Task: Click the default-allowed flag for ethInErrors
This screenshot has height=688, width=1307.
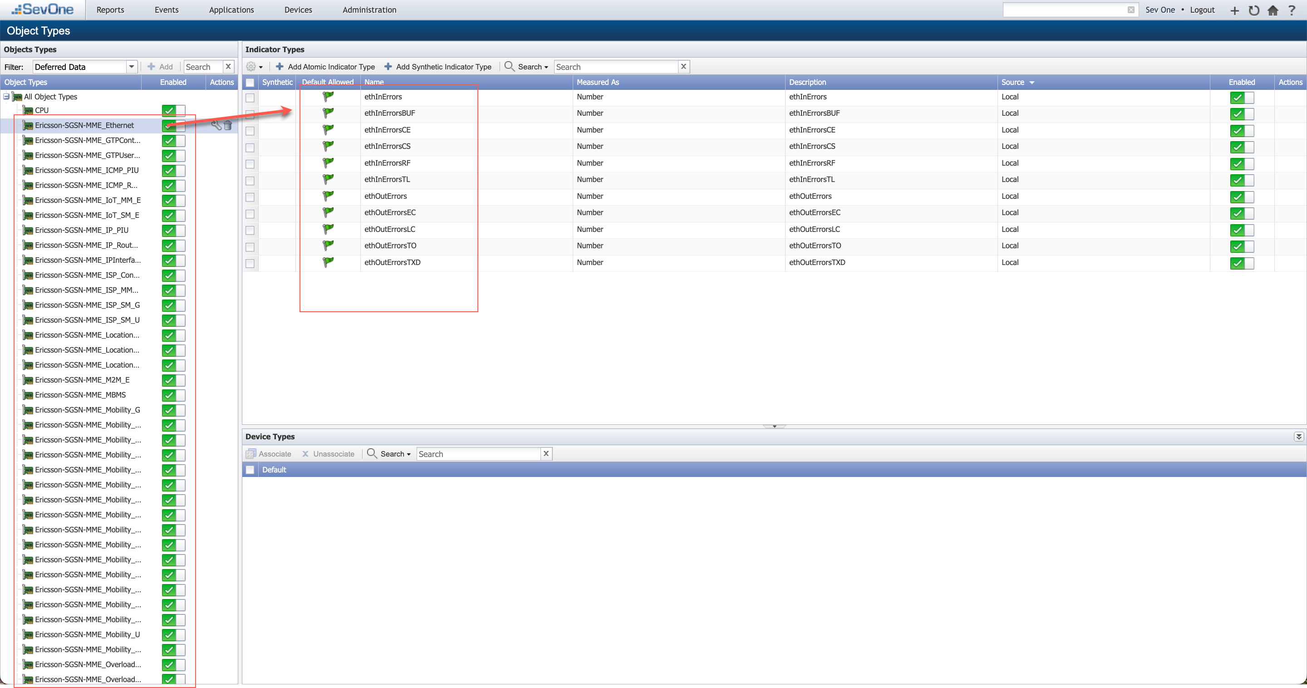Action: [328, 96]
